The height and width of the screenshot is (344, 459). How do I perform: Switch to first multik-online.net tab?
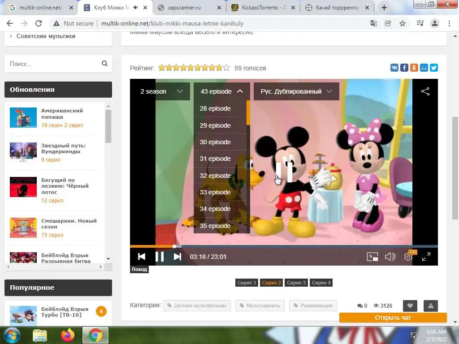click(41, 8)
